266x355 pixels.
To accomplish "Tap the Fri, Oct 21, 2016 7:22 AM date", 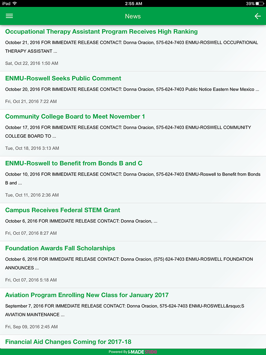I will click(31, 102).
